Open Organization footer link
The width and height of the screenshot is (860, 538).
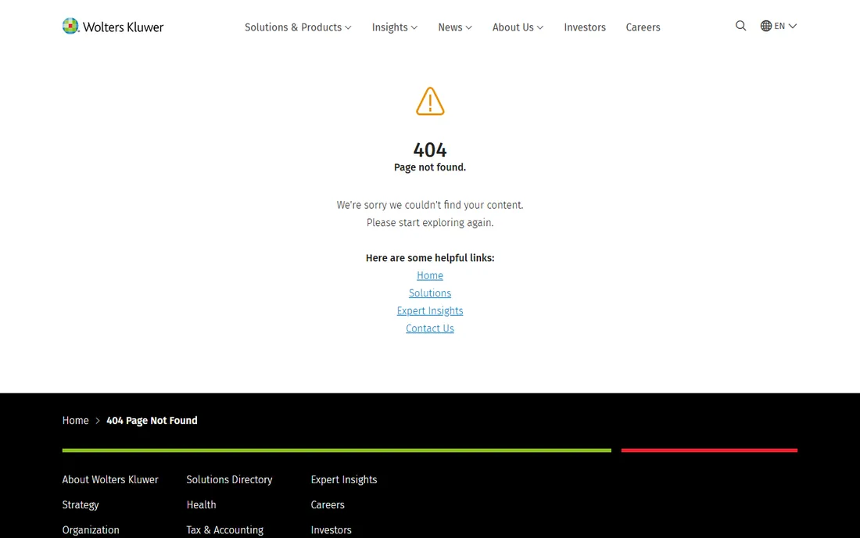(x=91, y=530)
